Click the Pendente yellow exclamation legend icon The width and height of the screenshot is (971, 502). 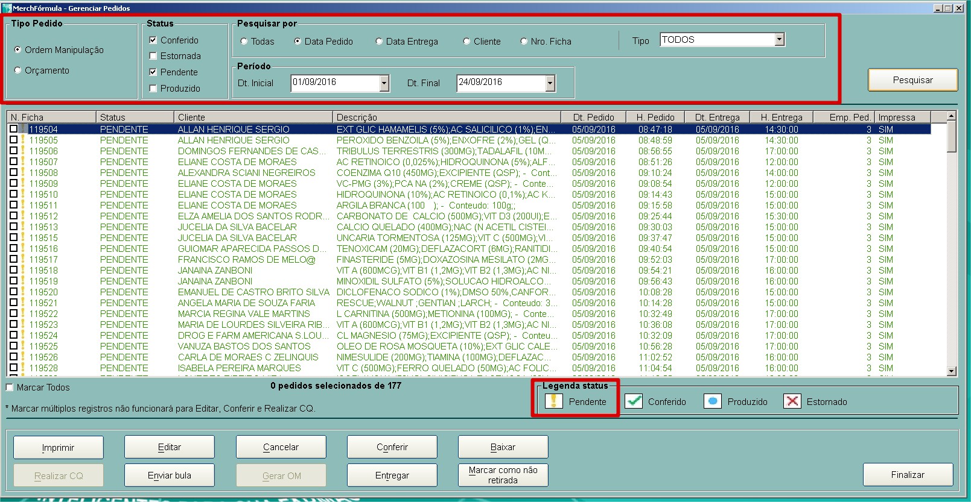coord(553,401)
